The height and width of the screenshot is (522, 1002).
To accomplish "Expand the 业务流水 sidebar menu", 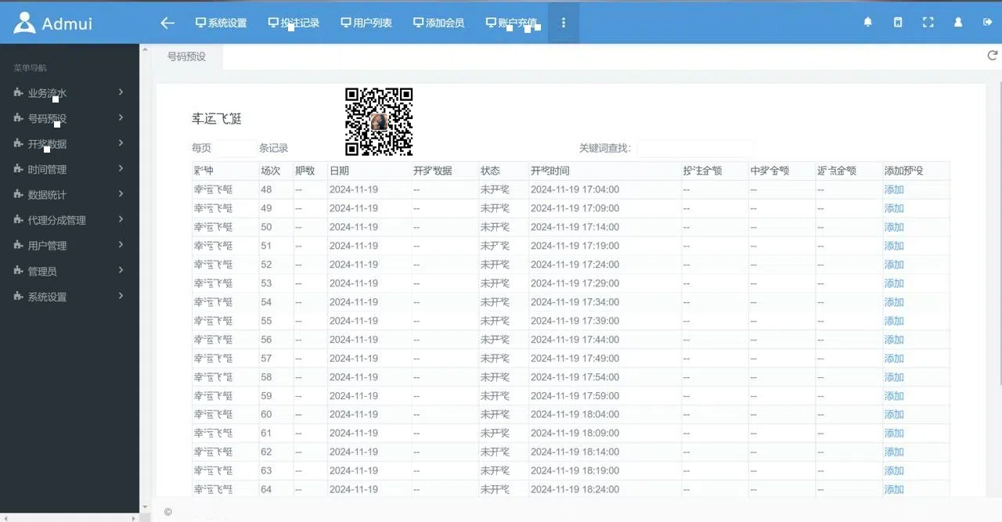I will click(x=69, y=93).
